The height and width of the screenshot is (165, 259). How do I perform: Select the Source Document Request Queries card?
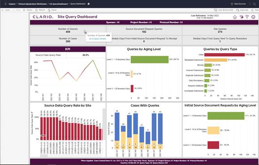point(144,30)
